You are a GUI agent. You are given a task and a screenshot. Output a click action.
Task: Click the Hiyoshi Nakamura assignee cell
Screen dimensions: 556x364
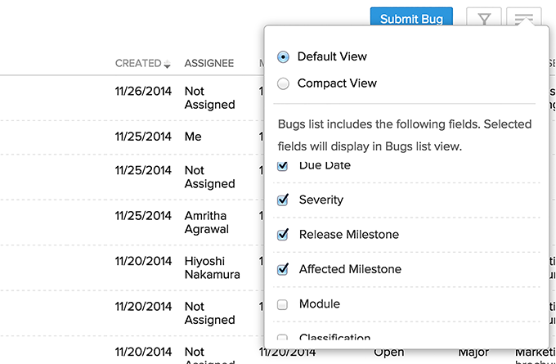(212, 267)
